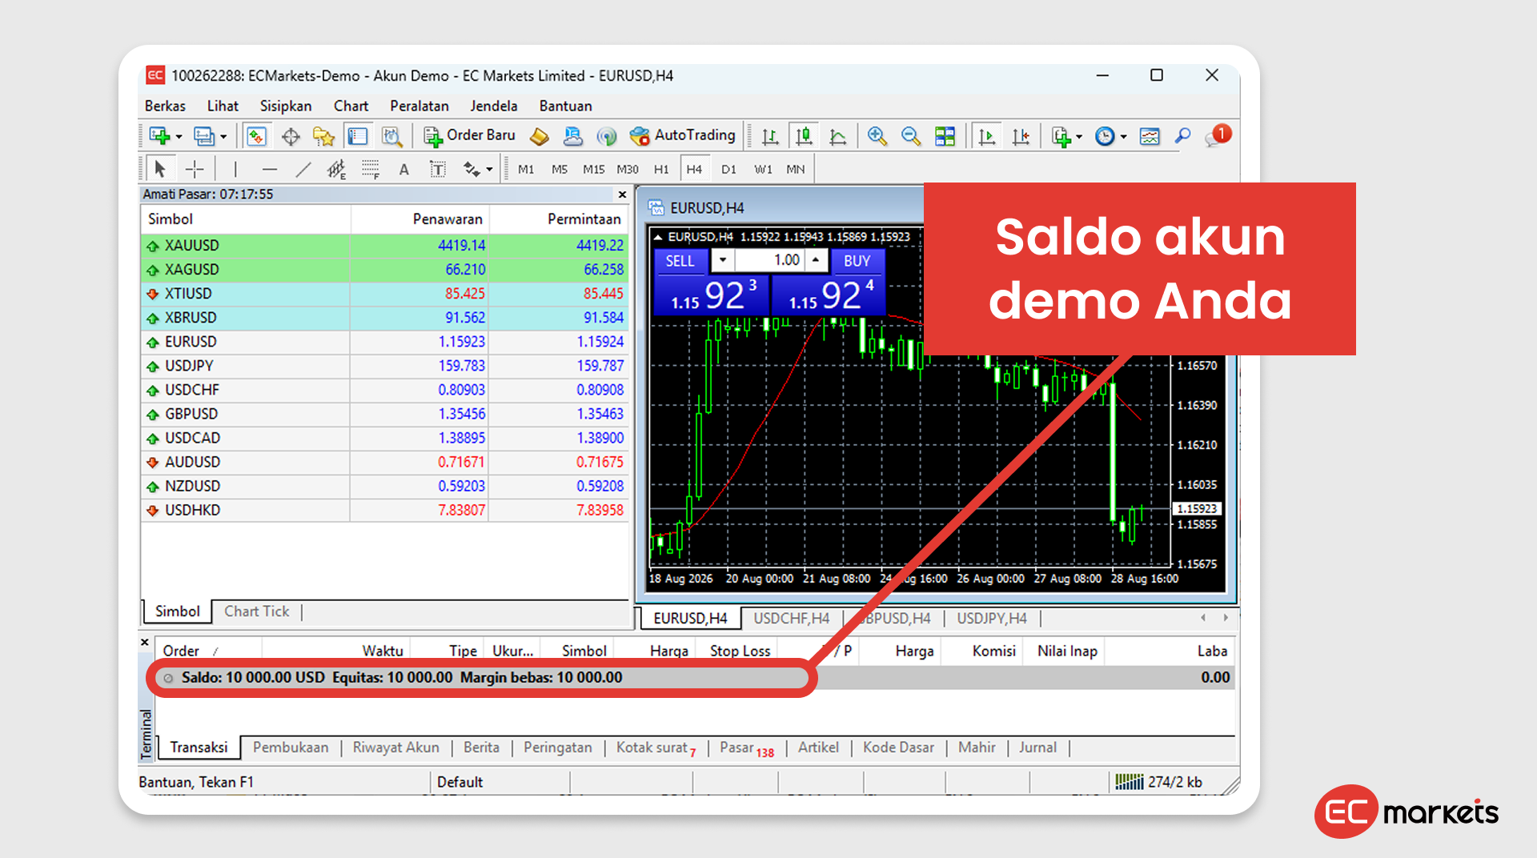Toggle the Data Window crosshair icon
This screenshot has height=858, width=1537.
tap(291, 136)
